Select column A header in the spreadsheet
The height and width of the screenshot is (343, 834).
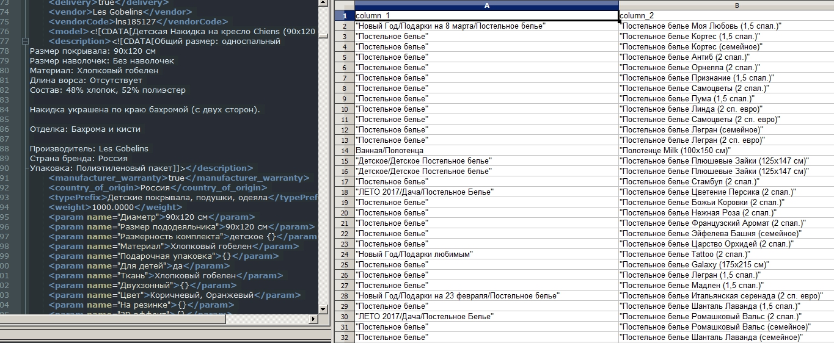click(x=486, y=5)
